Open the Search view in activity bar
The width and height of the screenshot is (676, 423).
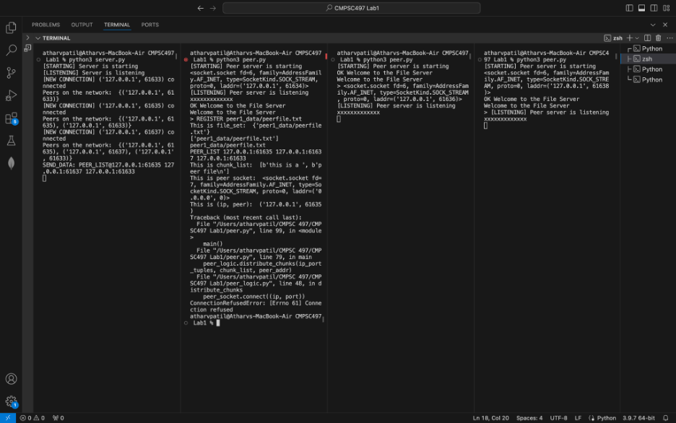11,51
